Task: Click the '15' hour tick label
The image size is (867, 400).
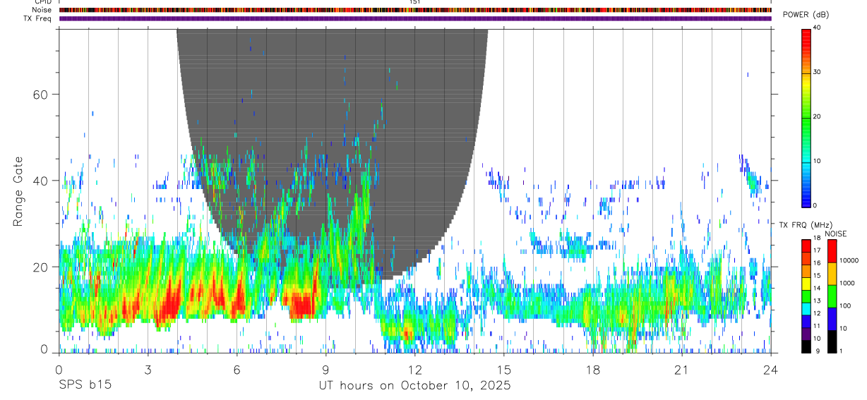Action: [x=503, y=370]
